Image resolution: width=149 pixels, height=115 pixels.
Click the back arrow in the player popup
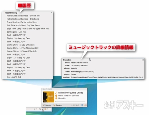coord(44,89)
